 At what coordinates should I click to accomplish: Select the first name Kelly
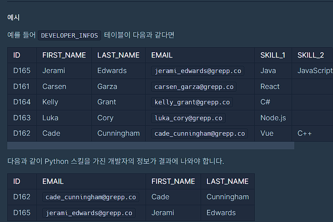50,102
